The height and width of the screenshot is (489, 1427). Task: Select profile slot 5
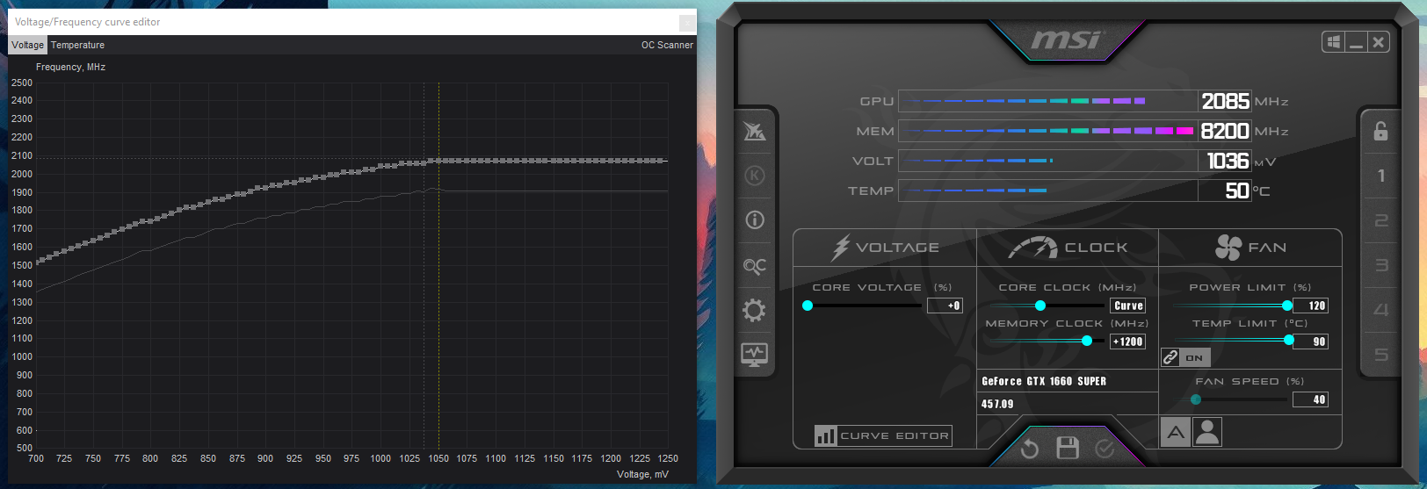point(1381,355)
